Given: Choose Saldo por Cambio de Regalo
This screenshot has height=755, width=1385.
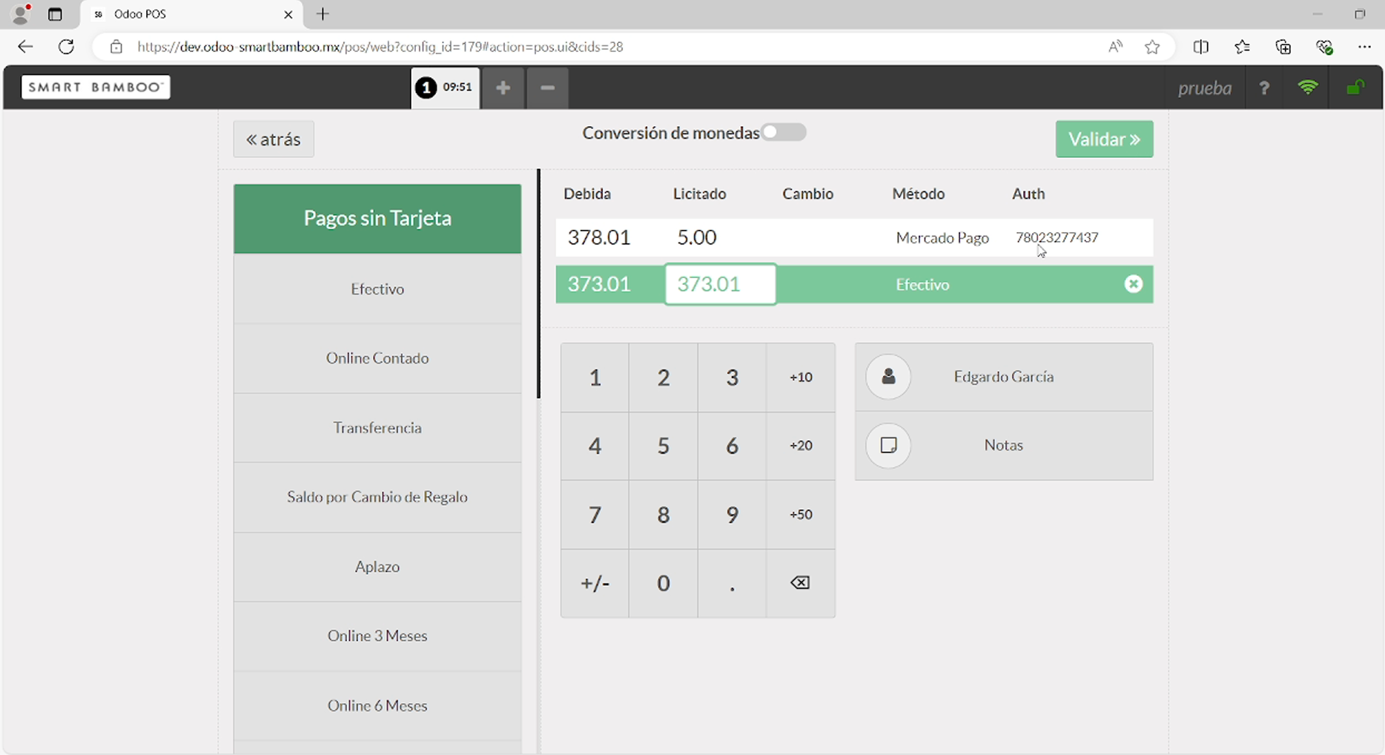Looking at the screenshot, I should (377, 497).
